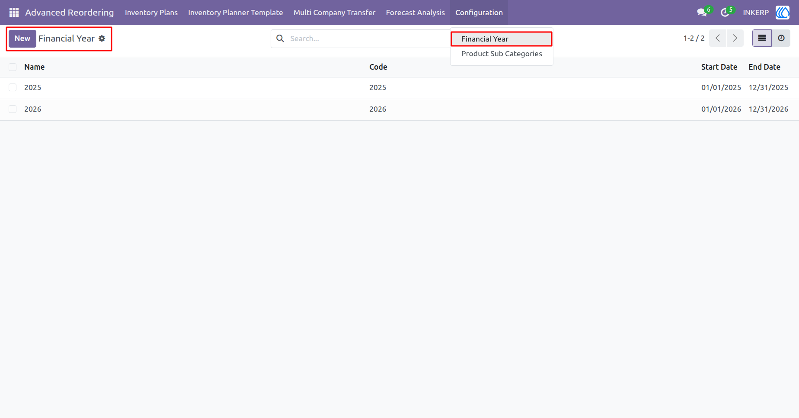Open the activities clock icon
The width and height of the screenshot is (799, 418).
[x=725, y=13]
